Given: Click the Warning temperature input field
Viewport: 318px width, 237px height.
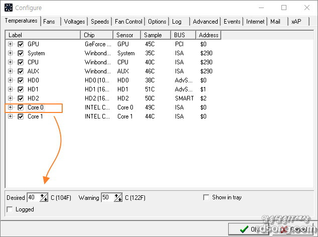Looking at the screenshot, I should coord(107,198).
